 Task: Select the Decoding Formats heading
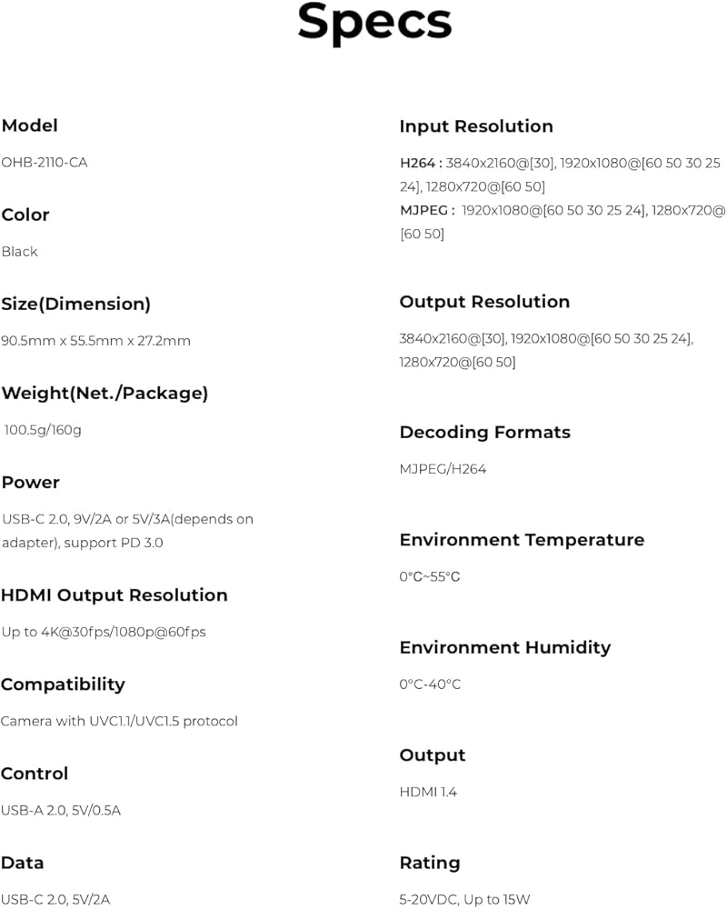pos(484,433)
